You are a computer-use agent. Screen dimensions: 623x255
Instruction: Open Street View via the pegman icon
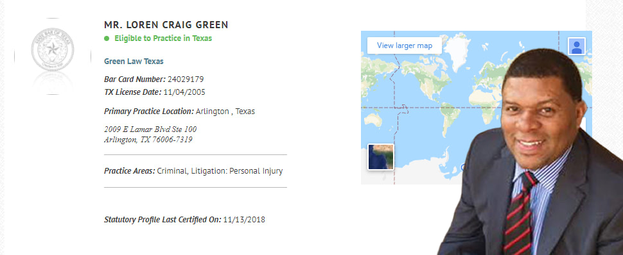pyautogui.click(x=577, y=46)
